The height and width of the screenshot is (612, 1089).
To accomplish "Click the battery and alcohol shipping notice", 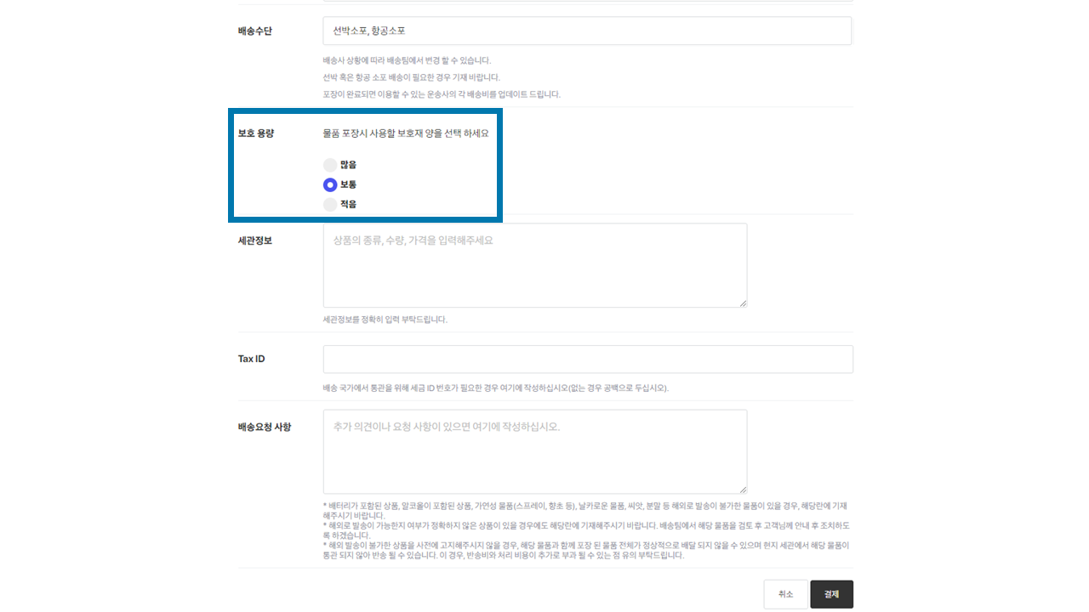I will [x=584, y=510].
